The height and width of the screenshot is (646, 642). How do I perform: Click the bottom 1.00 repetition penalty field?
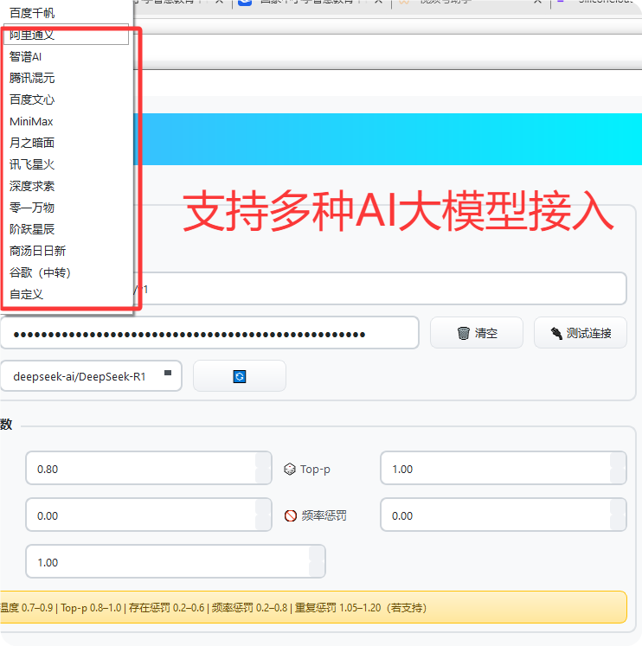(x=176, y=561)
